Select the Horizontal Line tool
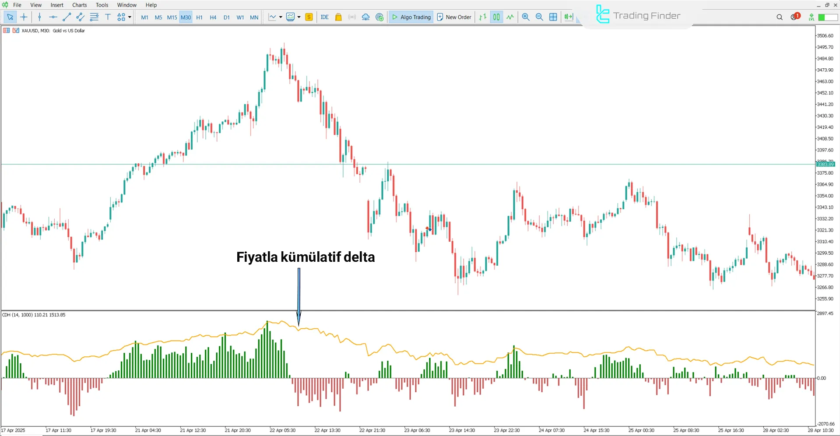 pos(53,17)
